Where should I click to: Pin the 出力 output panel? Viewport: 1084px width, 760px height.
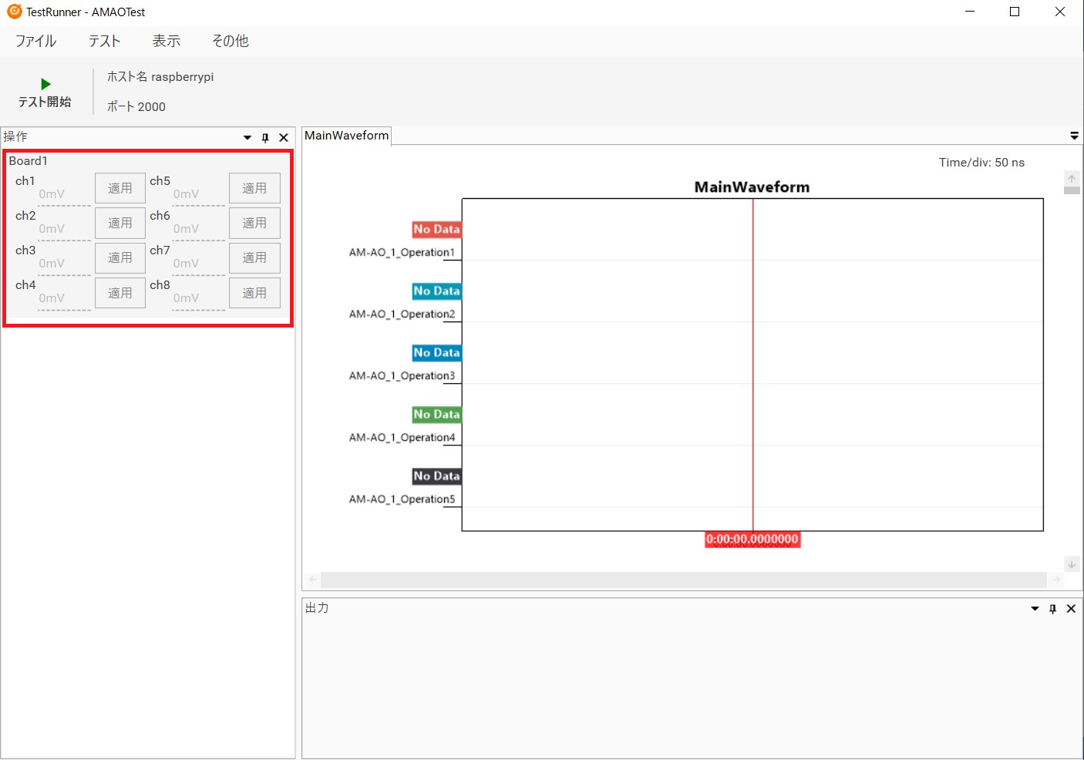(1052, 609)
